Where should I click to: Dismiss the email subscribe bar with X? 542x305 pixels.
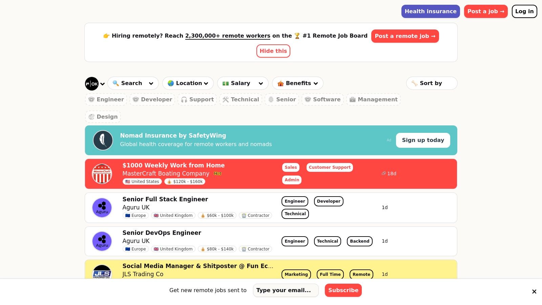tap(534, 291)
